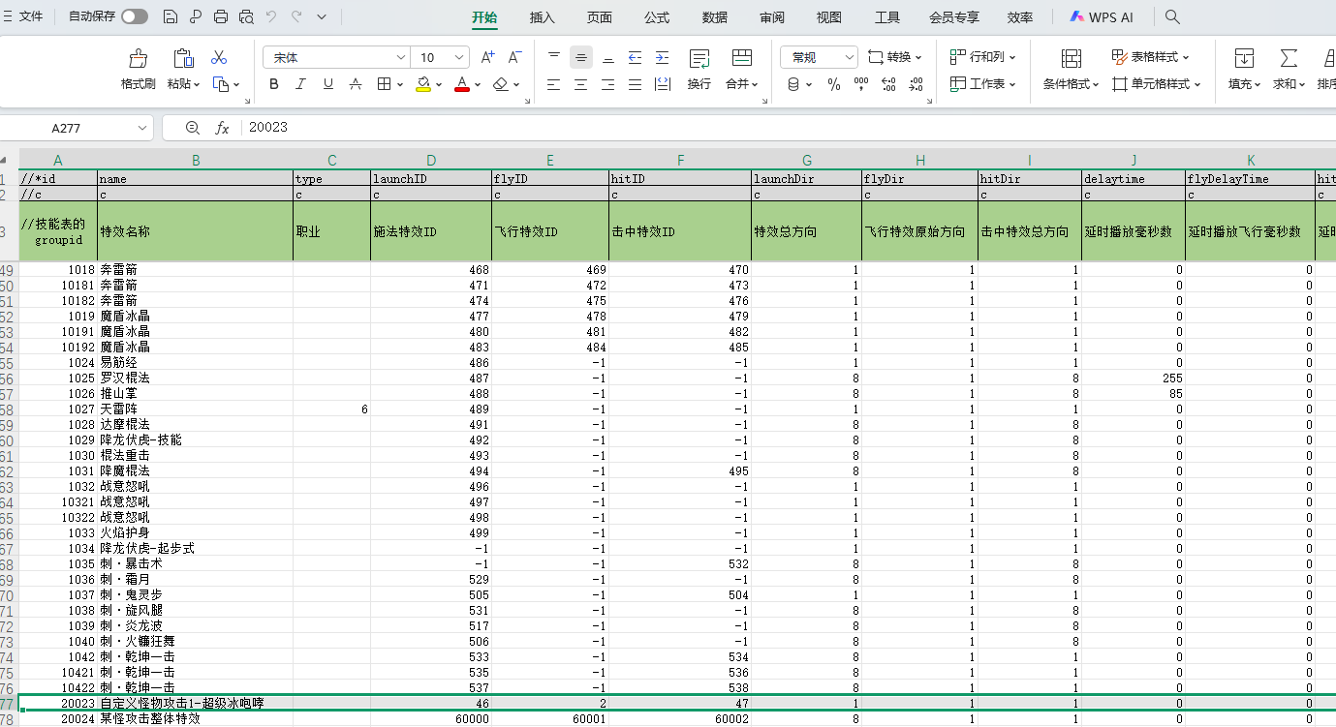Viewport: 1336px width, 727px height.
Task: Apply the yellow fill color bucket
Action: pos(423,84)
